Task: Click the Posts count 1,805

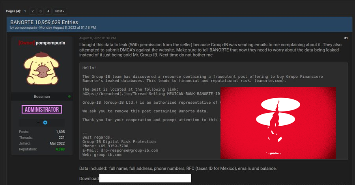Action: tap(60, 132)
